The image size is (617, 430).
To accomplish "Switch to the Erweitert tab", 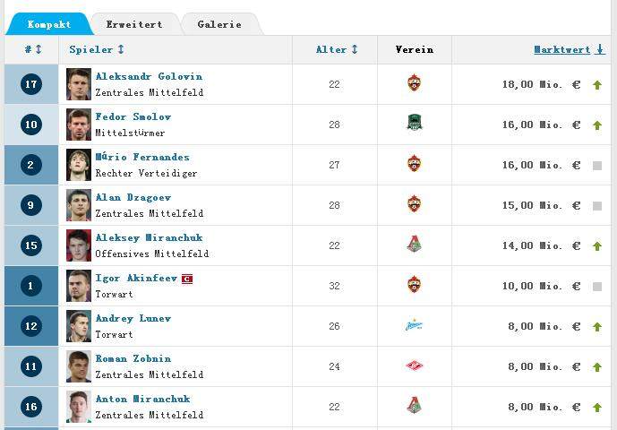I will pos(134,24).
